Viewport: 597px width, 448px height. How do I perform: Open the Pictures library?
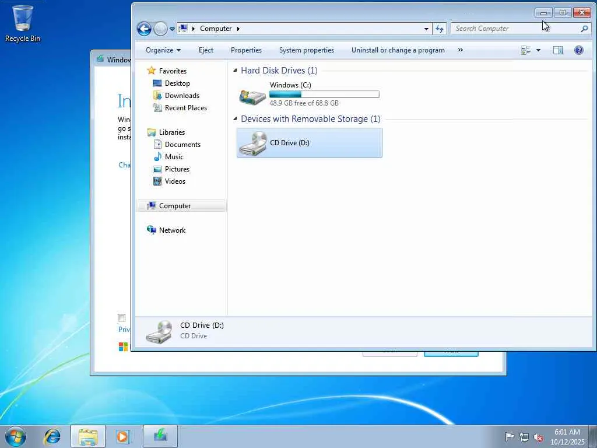pos(177,169)
